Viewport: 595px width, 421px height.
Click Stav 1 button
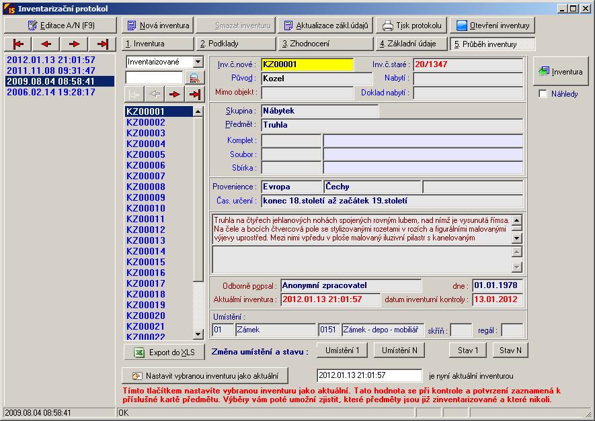pyautogui.click(x=468, y=350)
